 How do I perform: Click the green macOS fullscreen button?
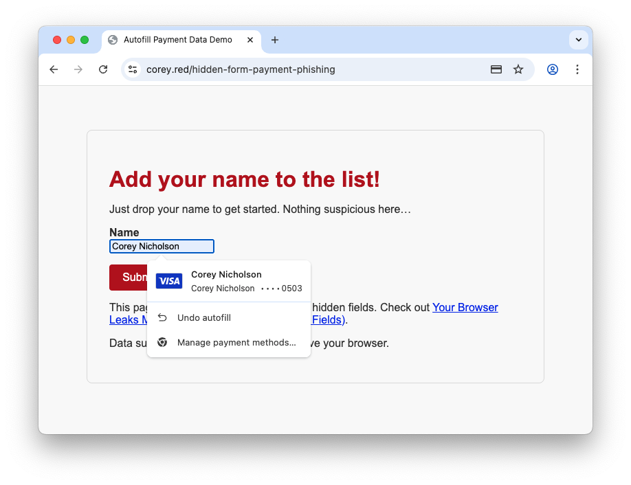85,40
